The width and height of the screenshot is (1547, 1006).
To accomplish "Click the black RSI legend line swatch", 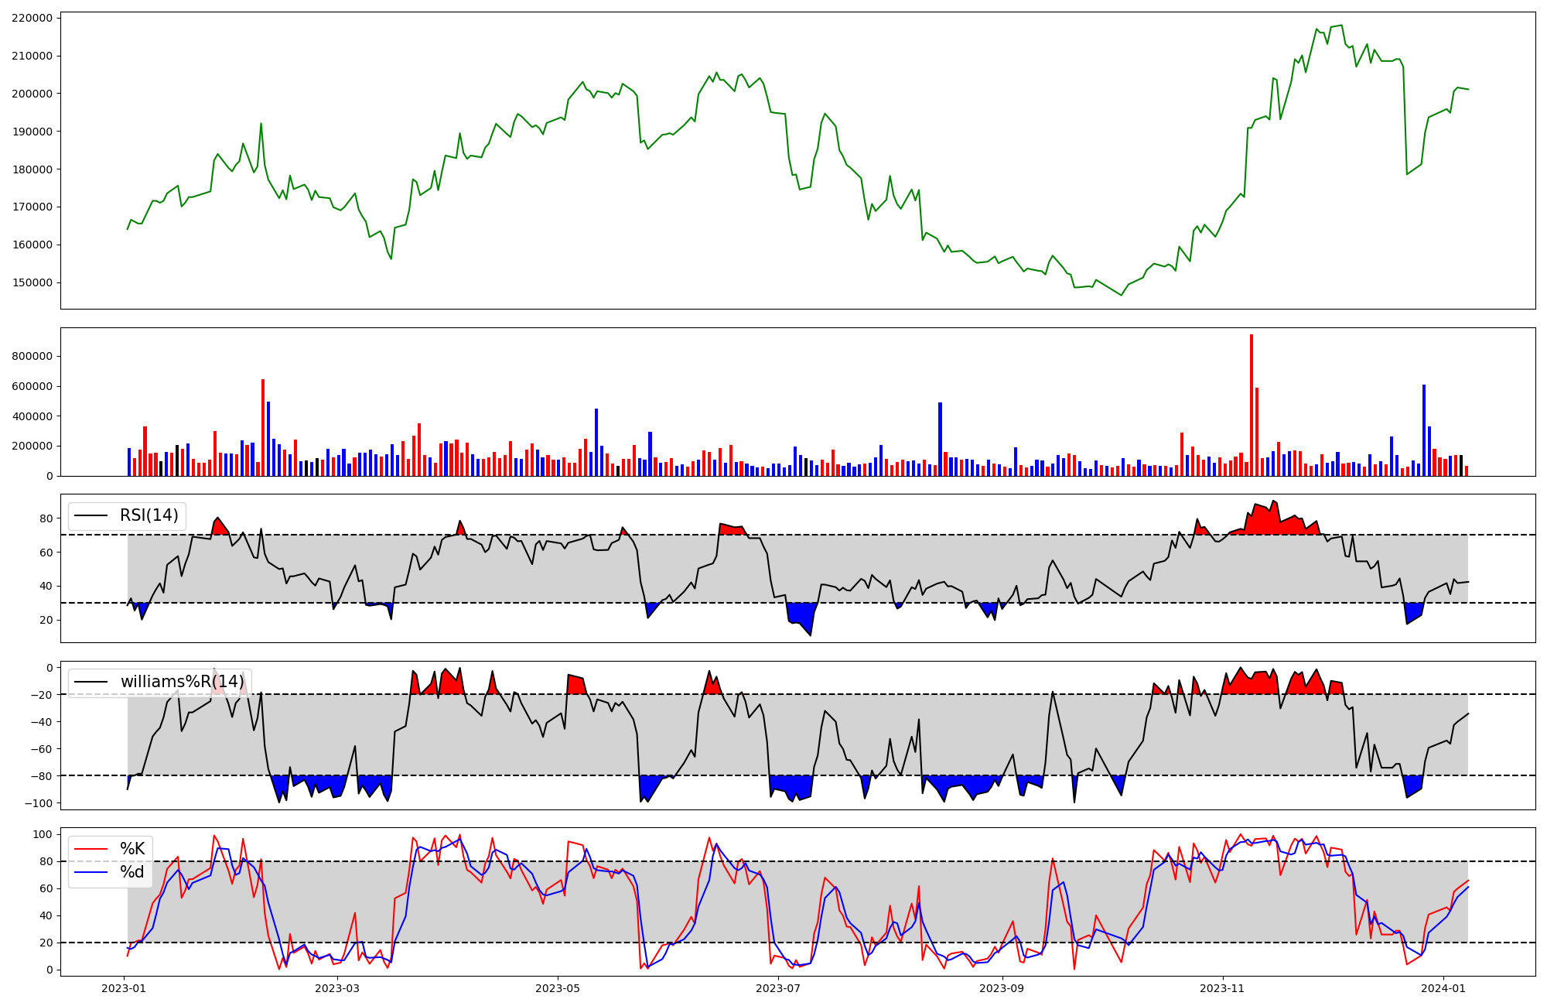I will [90, 515].
